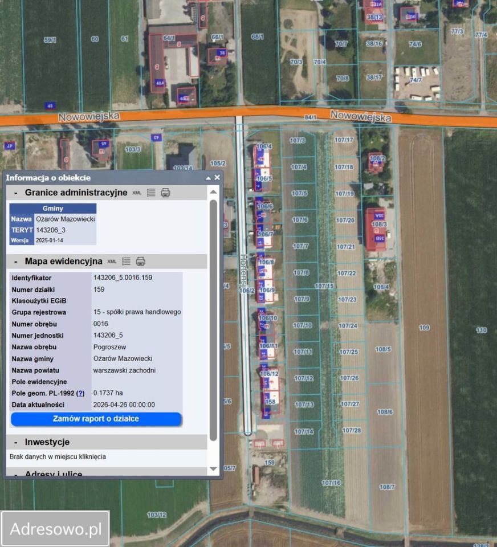Image resolution: width=497 pixels, height=547 pixels.
Task: Click parcel 107/3 on the map
Action: click(x=298, y=141)
